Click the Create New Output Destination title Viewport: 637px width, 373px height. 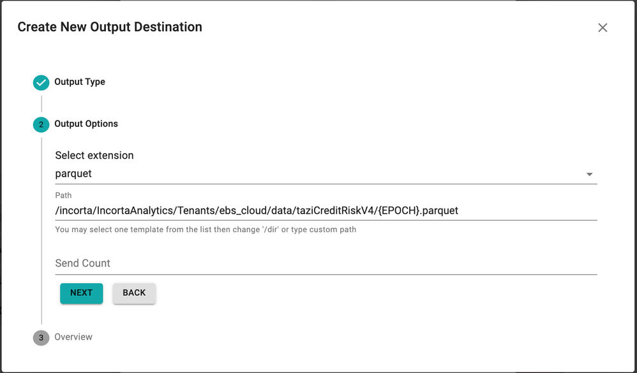110,27
